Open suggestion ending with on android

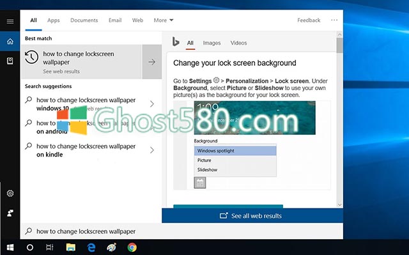[86, 127]
